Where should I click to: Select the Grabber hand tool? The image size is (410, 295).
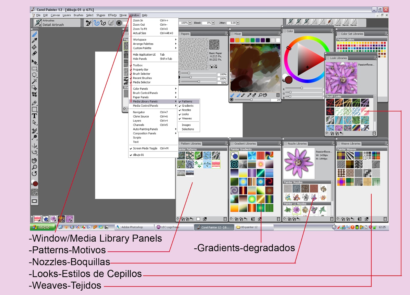[x=34, y=161]
